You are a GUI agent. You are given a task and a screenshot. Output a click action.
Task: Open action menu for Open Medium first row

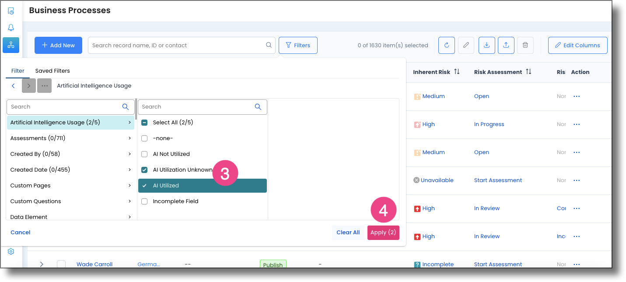point(577,96)
